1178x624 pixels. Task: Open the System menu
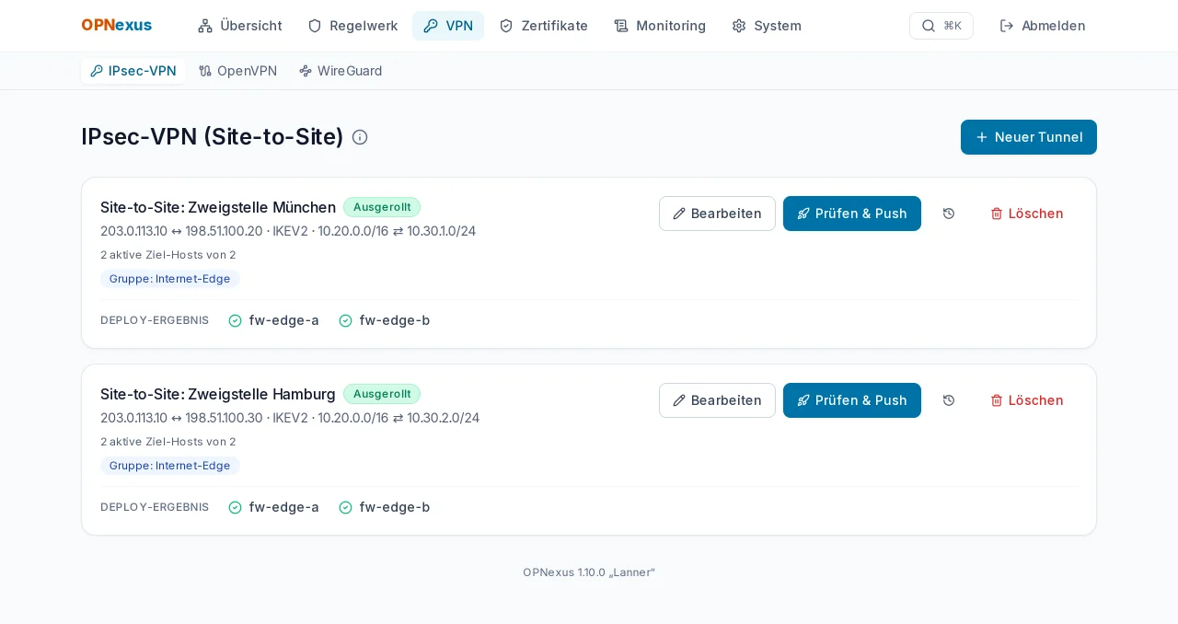point(767,26)
